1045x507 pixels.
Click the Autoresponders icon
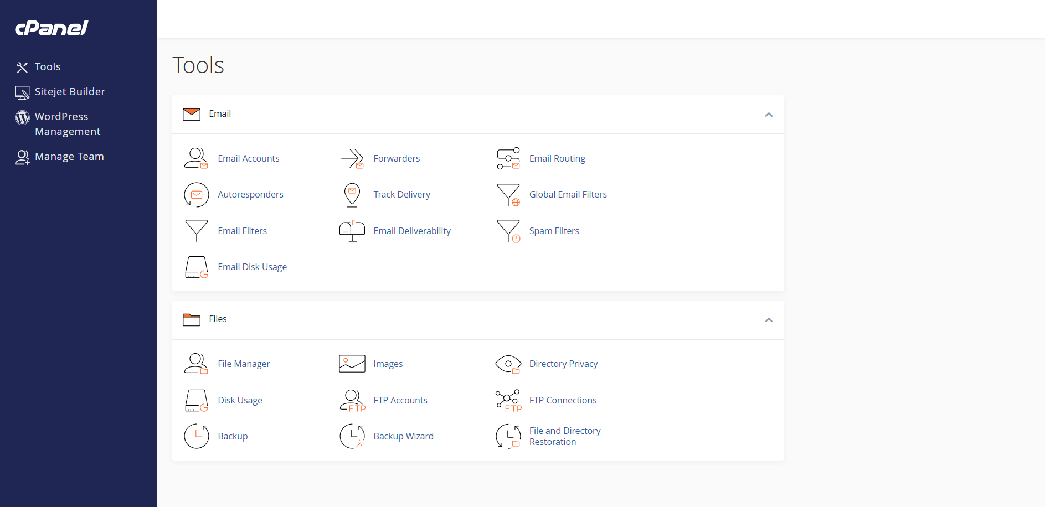tap(196, 195)
